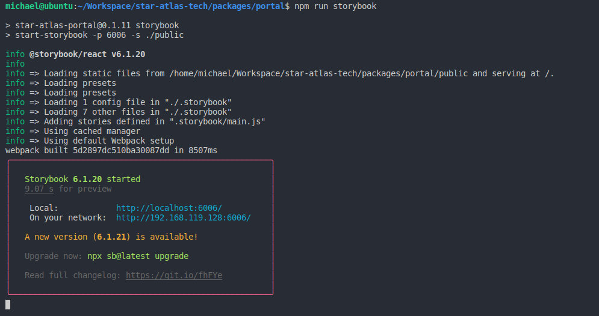Click the michael@ubuntu prompt text

pos(39,6)
